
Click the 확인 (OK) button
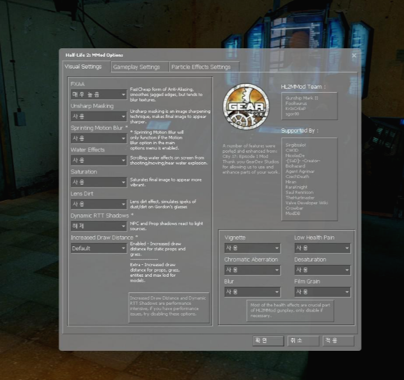tap(268, 341)
